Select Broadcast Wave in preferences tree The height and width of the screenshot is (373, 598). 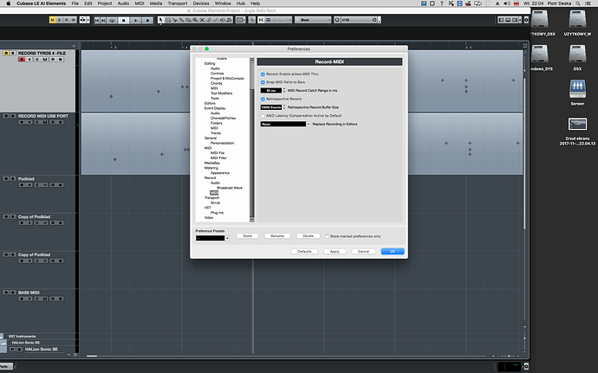(230, 188)
